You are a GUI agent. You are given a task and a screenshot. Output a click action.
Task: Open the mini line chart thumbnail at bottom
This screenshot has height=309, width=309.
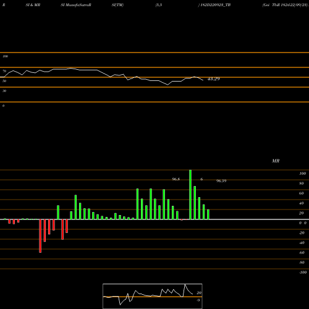[153, 296]
